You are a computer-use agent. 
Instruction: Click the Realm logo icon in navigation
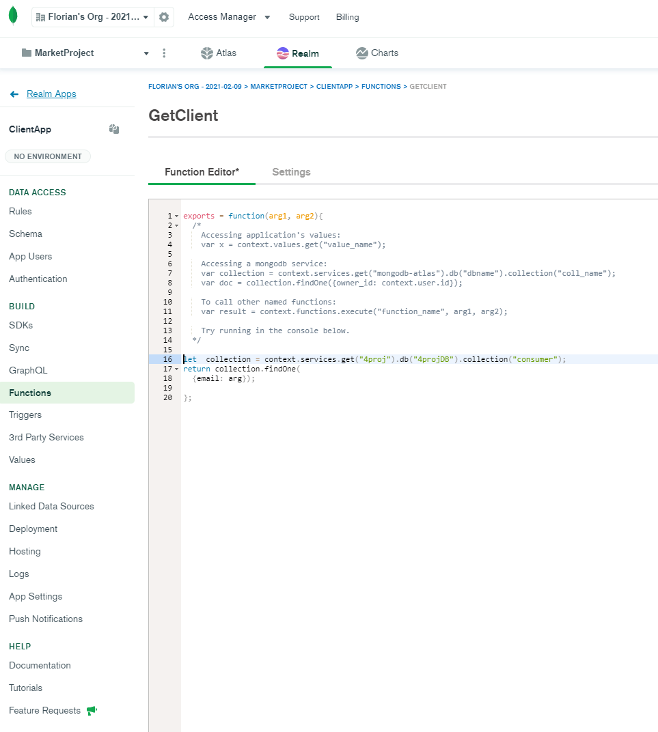pos(282,52)
